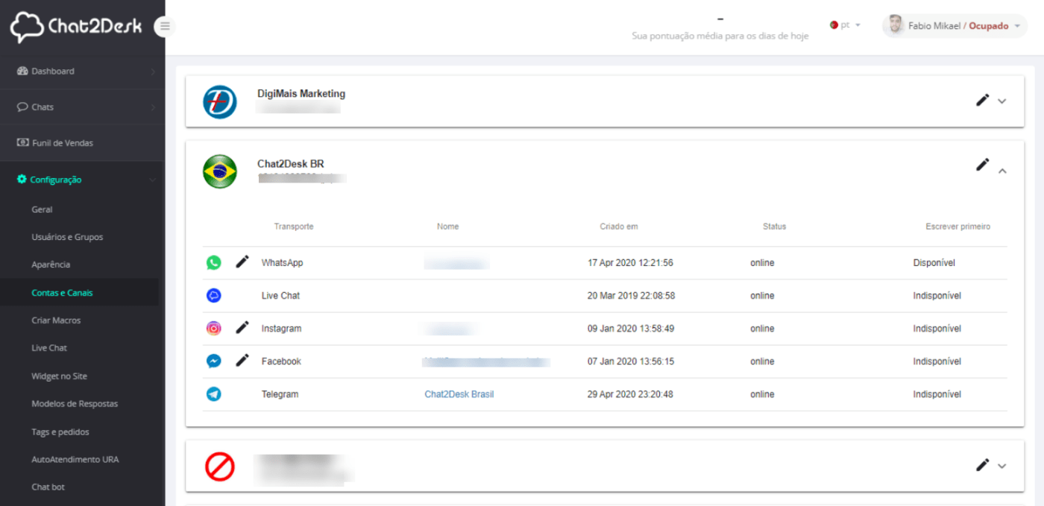Click the Live Chat channel icon

click(214, 296)
